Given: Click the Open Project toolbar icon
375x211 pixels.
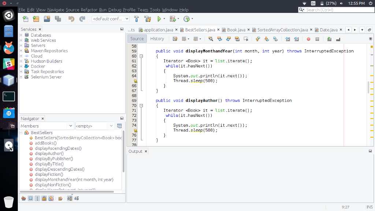Looking at the screenshot, I should point(47,19).
